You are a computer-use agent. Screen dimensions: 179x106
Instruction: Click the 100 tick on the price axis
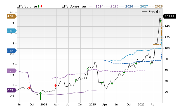tap(167, 48)
